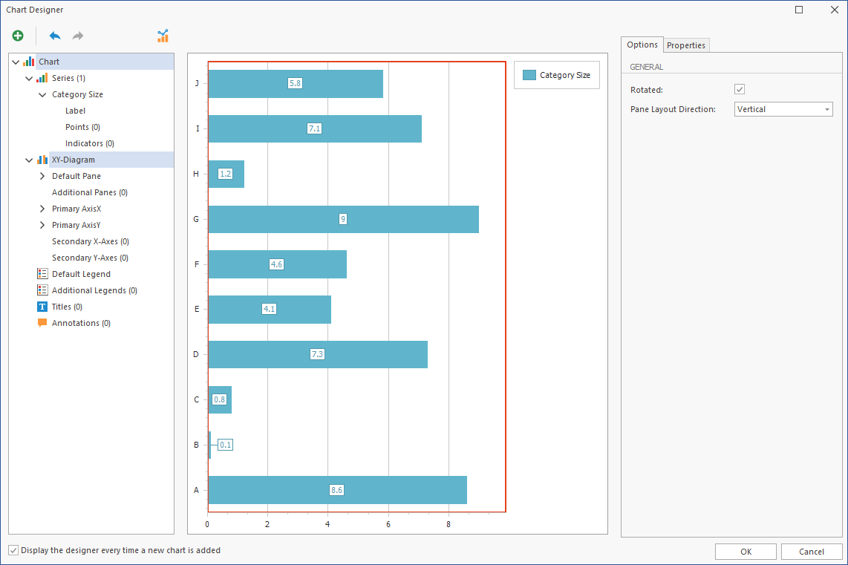Click the Redo arrow icon
848x565 pixels.
click(78, 36)
